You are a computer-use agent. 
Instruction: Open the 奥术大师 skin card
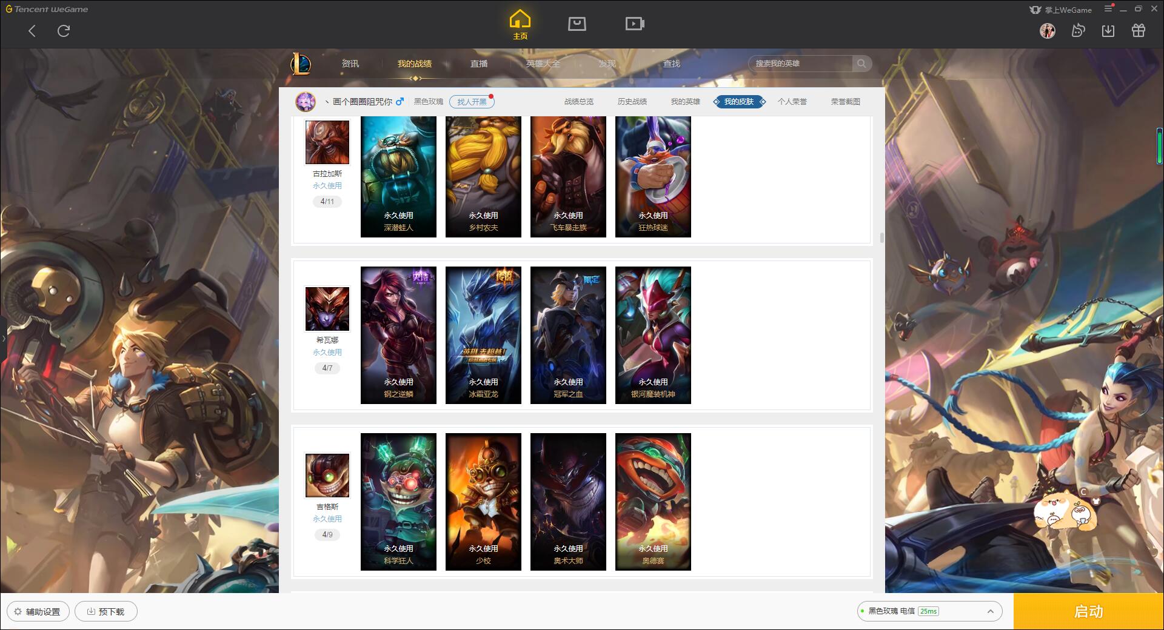coord(568,502)
